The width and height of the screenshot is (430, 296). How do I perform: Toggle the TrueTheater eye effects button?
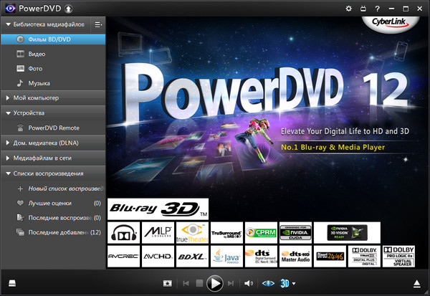[269, 283]
